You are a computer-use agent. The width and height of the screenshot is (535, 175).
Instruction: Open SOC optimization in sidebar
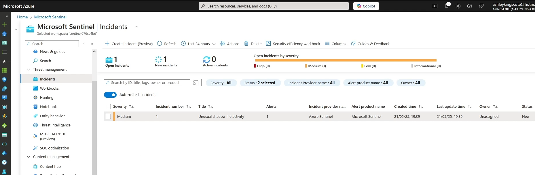(x=54, y=148)
